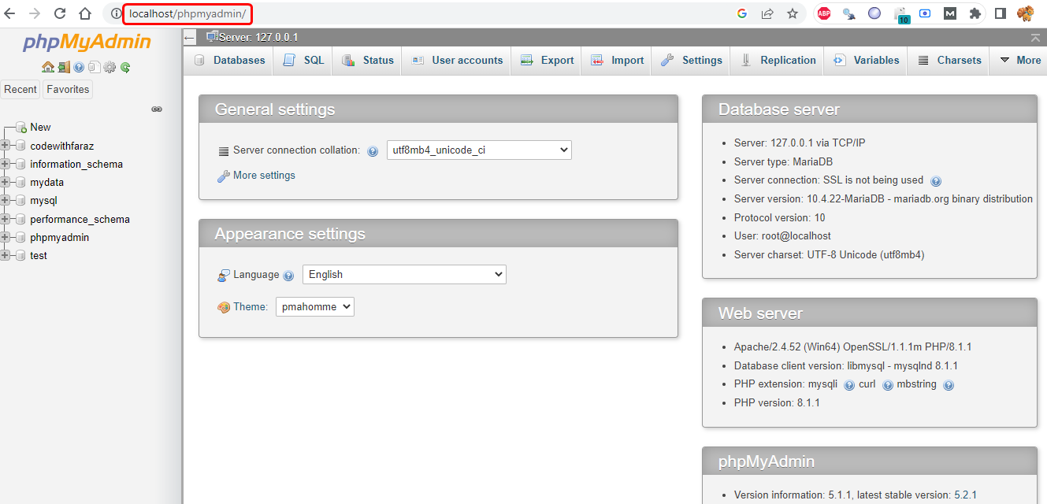Open the Language dropdown
1047x504 pixels.
coord(404,274)
